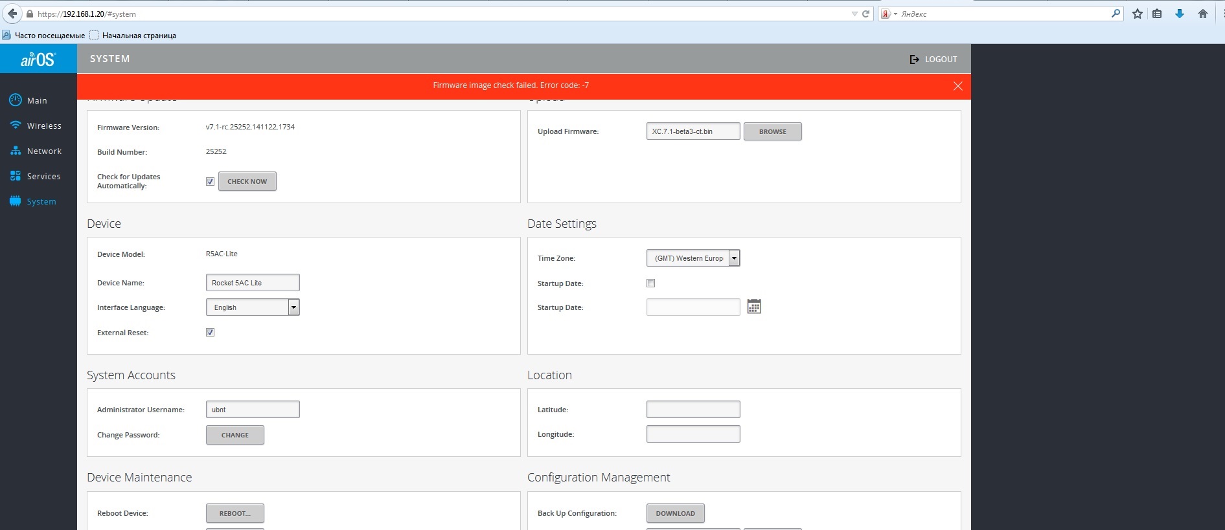Open the Interface Language dropdown
Image resolution: width=1225 pixels, height=530 pixels.
[x=293, y=307]
